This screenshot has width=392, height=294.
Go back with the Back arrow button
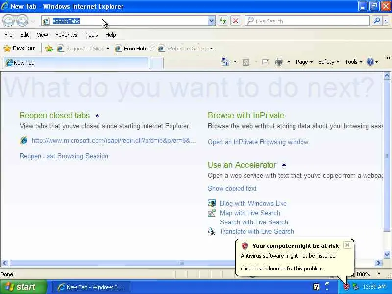click(x=8, y=21)
